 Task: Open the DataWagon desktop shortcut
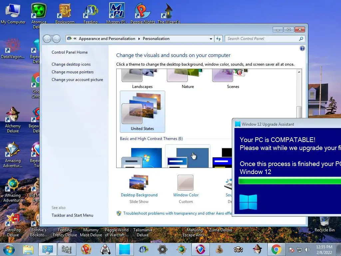[x=13, y=48]
